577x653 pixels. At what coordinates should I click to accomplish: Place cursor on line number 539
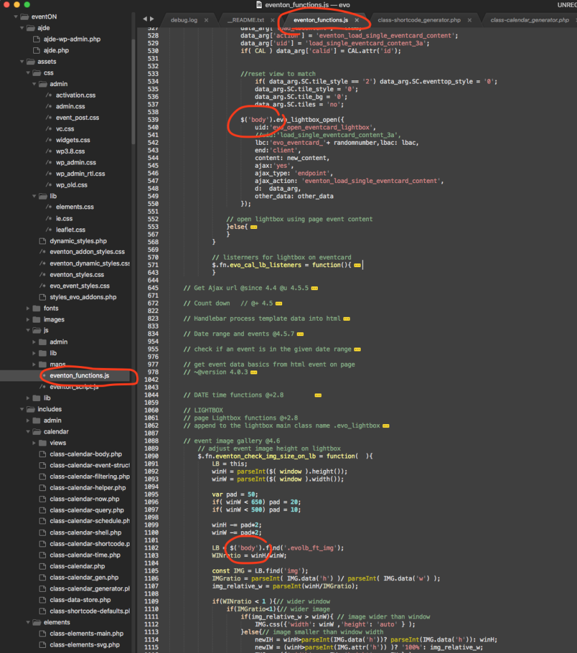point(153,120)
